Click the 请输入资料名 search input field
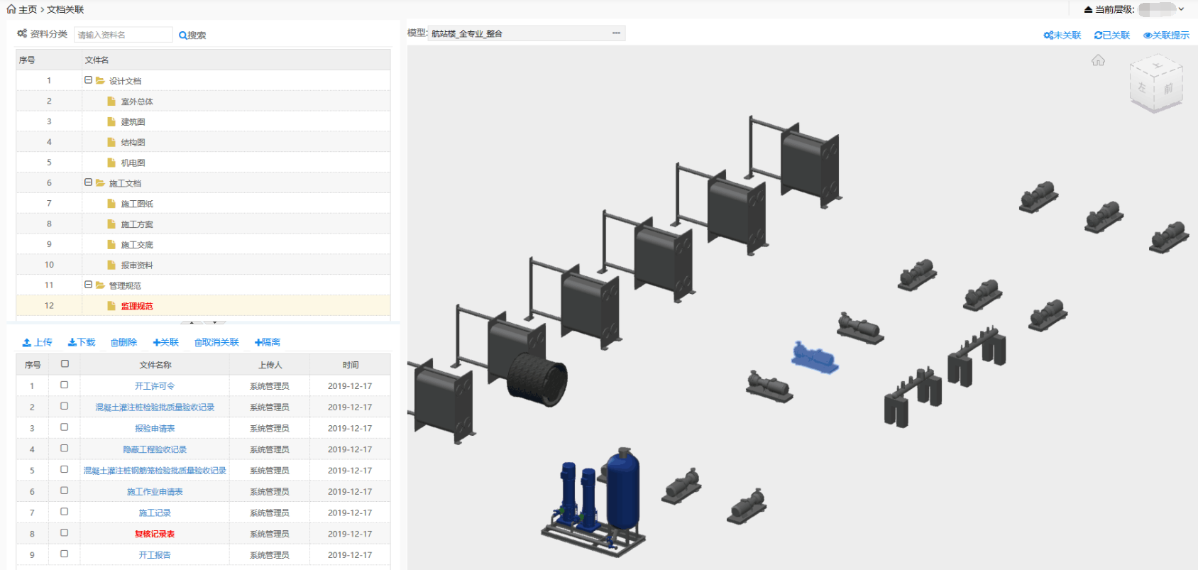 pyautogui.click(x=123, y=35)
